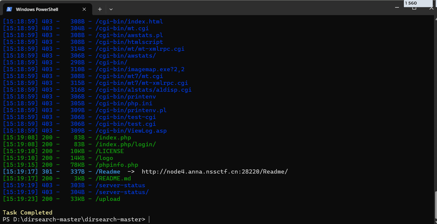Screen dimensions: 437x224
Task: Click the /phpinfo.php result path
Action: tap(117, 165)
